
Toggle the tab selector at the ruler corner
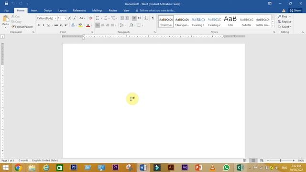(2, 36)
